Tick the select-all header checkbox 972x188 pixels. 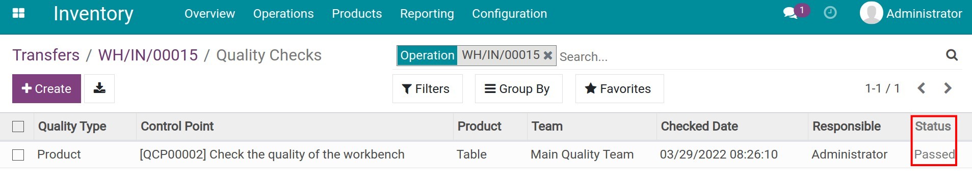pyautogui.click(x=18, y=127)
